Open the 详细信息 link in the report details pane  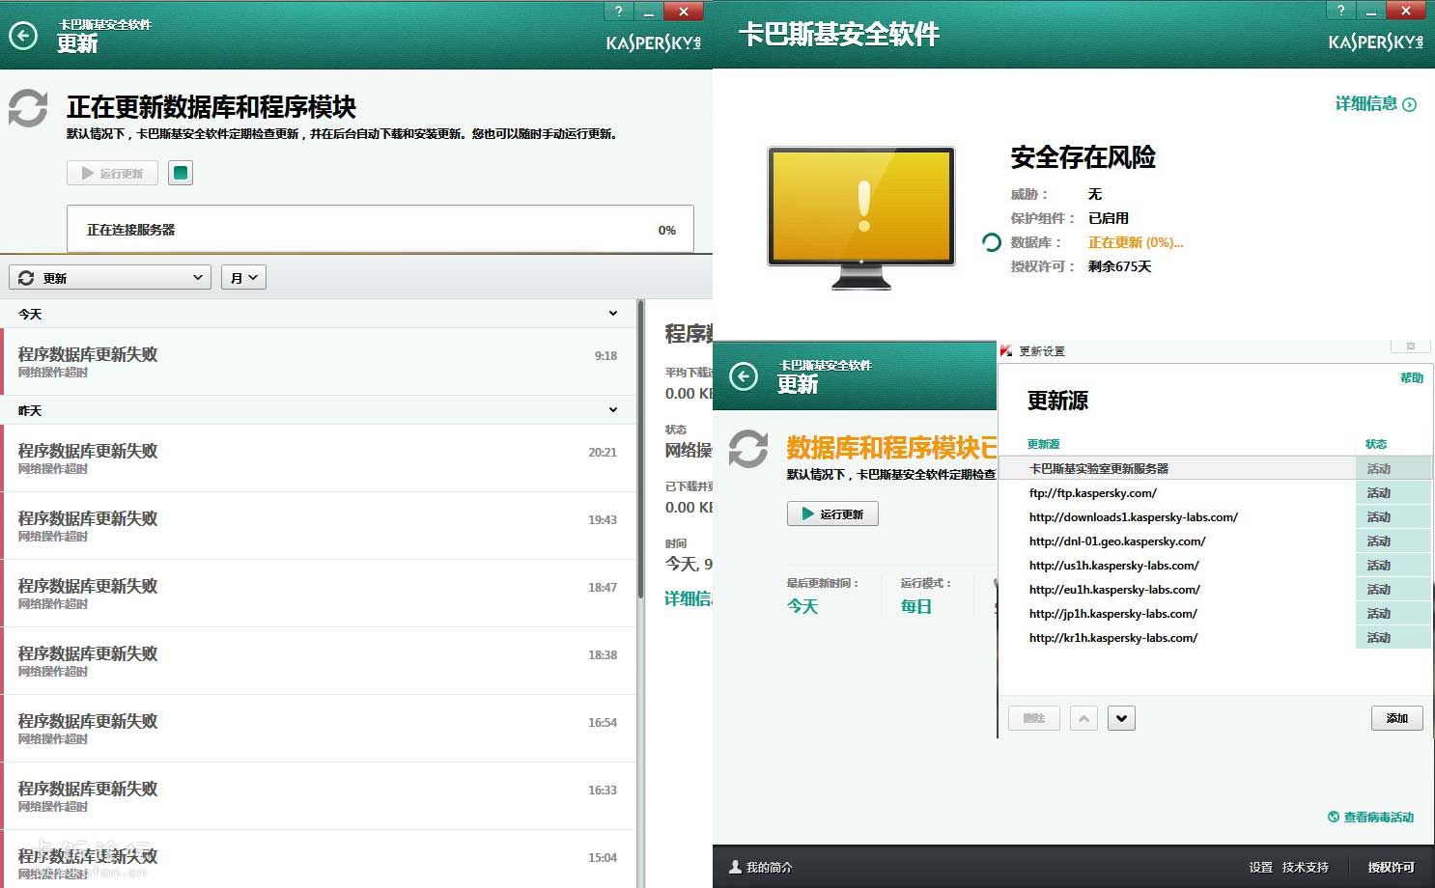pos(688,598)
